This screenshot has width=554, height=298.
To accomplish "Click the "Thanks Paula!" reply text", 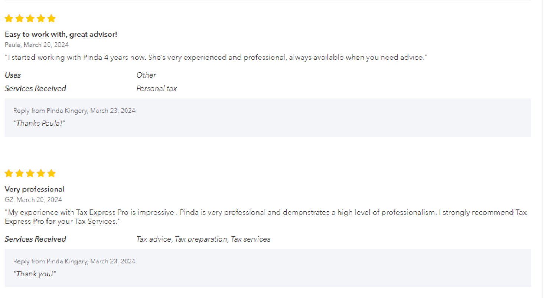I will click(x=39, y=123).
